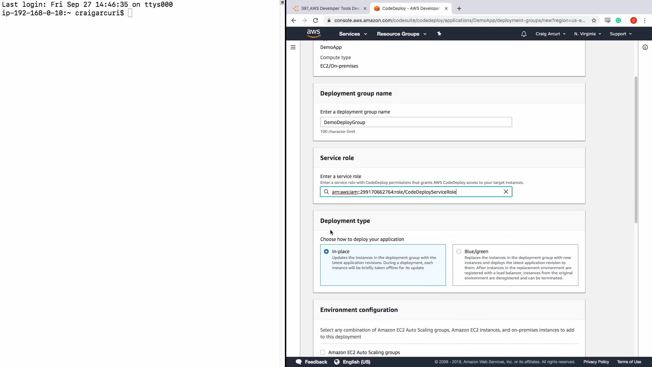Click the browser back arrow
Screen dimensions: 652x367
(x=294, y=20)
